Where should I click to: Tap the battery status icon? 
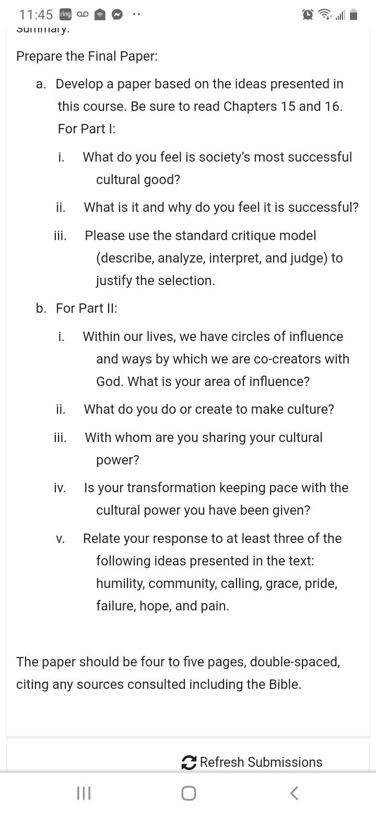tap(354, 15)
